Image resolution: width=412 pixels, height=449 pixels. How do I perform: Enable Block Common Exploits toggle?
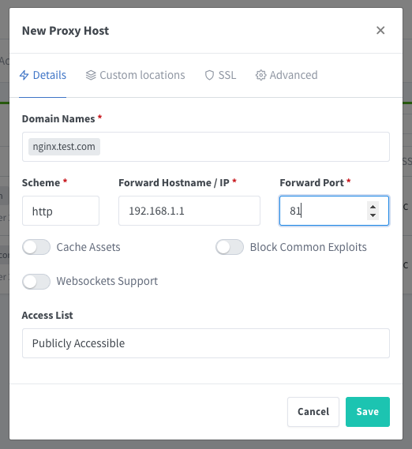point(230,247)
